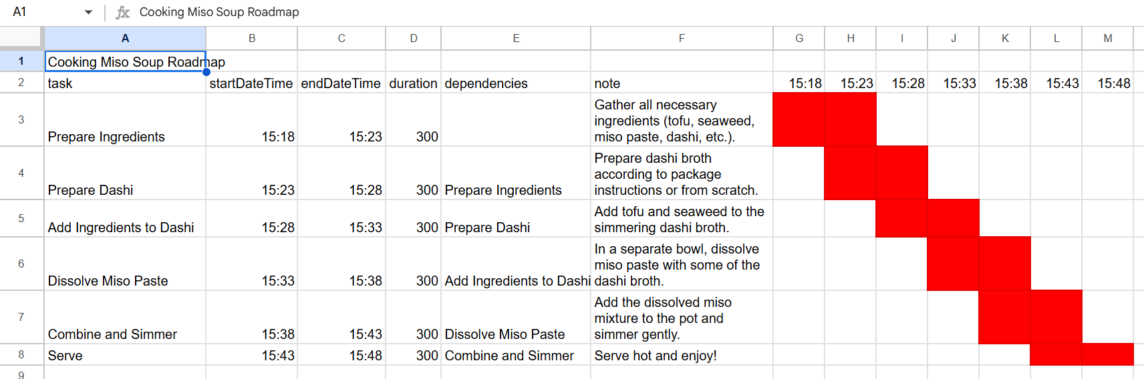Click the fx function icon

(x=123, y=12)
